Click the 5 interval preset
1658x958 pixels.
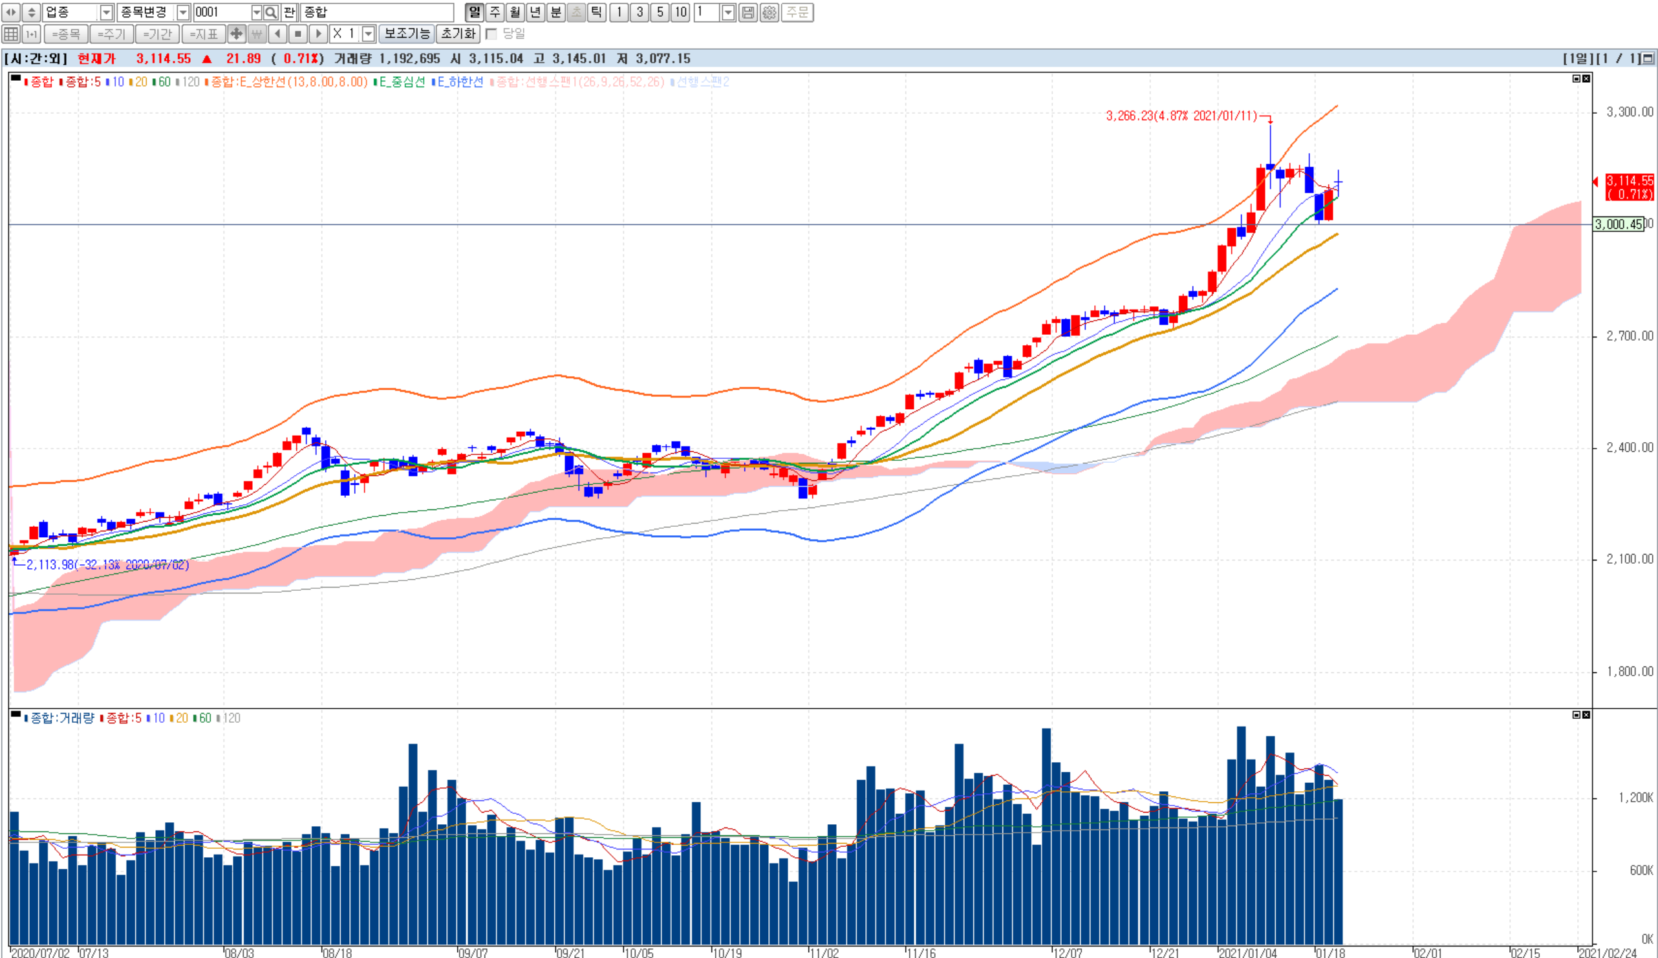660,12
